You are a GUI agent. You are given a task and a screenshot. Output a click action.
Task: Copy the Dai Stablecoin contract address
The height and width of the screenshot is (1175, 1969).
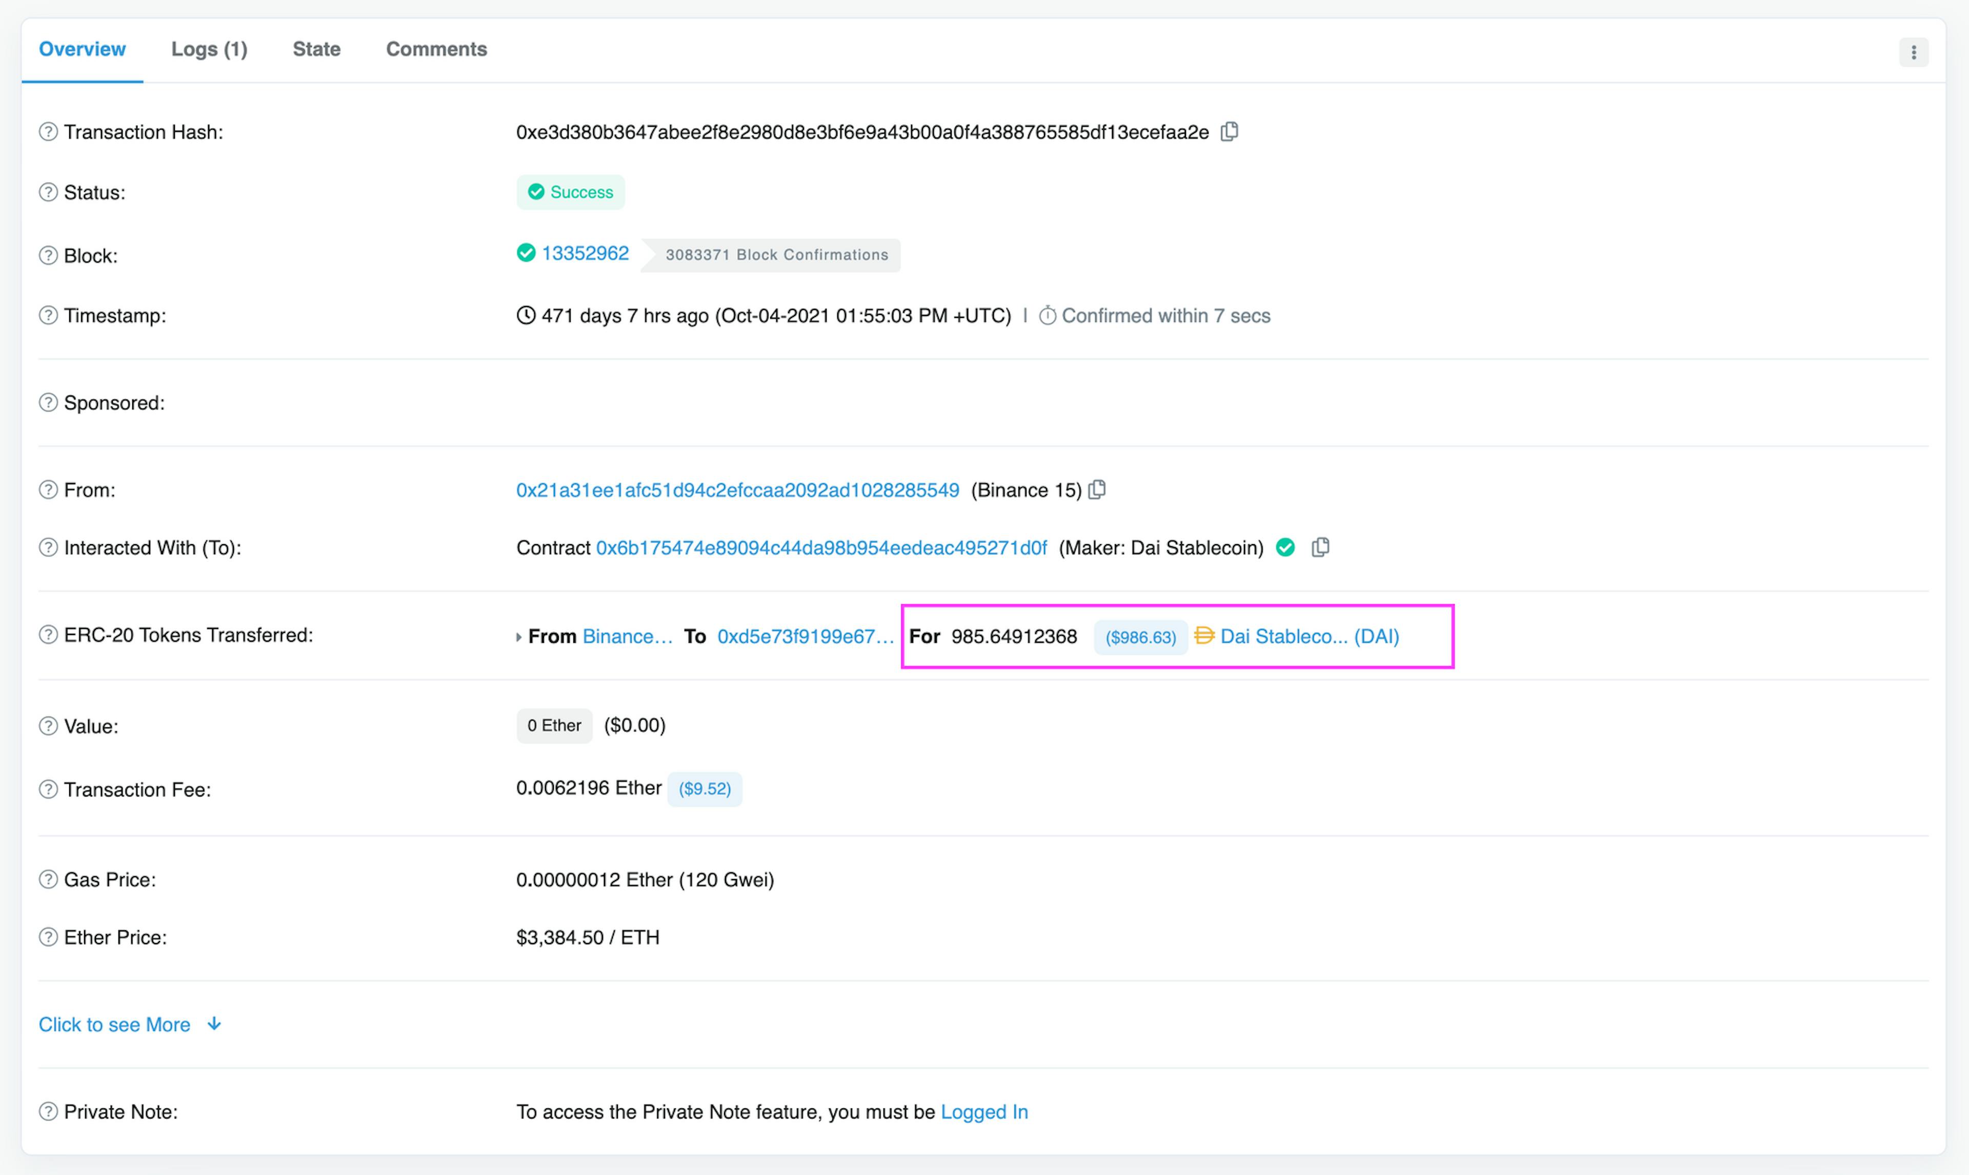[x=1320, y=547]
